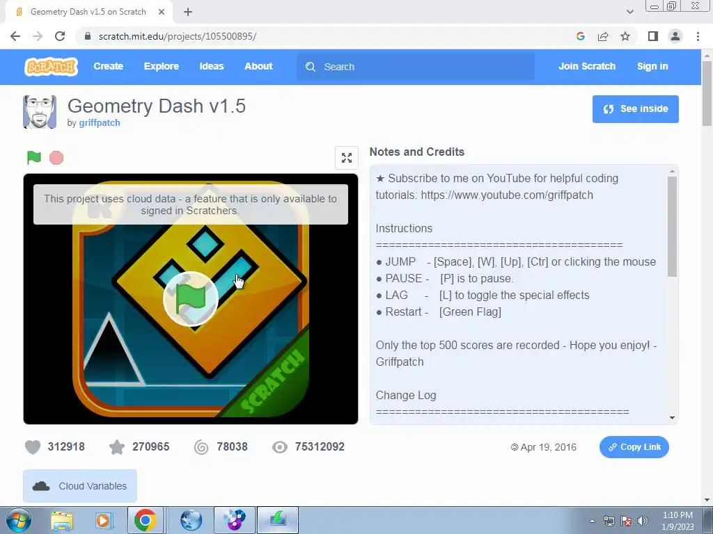Share this page using the share icon
This screenshot has height=534, width=713.
[x=603, y=36]
